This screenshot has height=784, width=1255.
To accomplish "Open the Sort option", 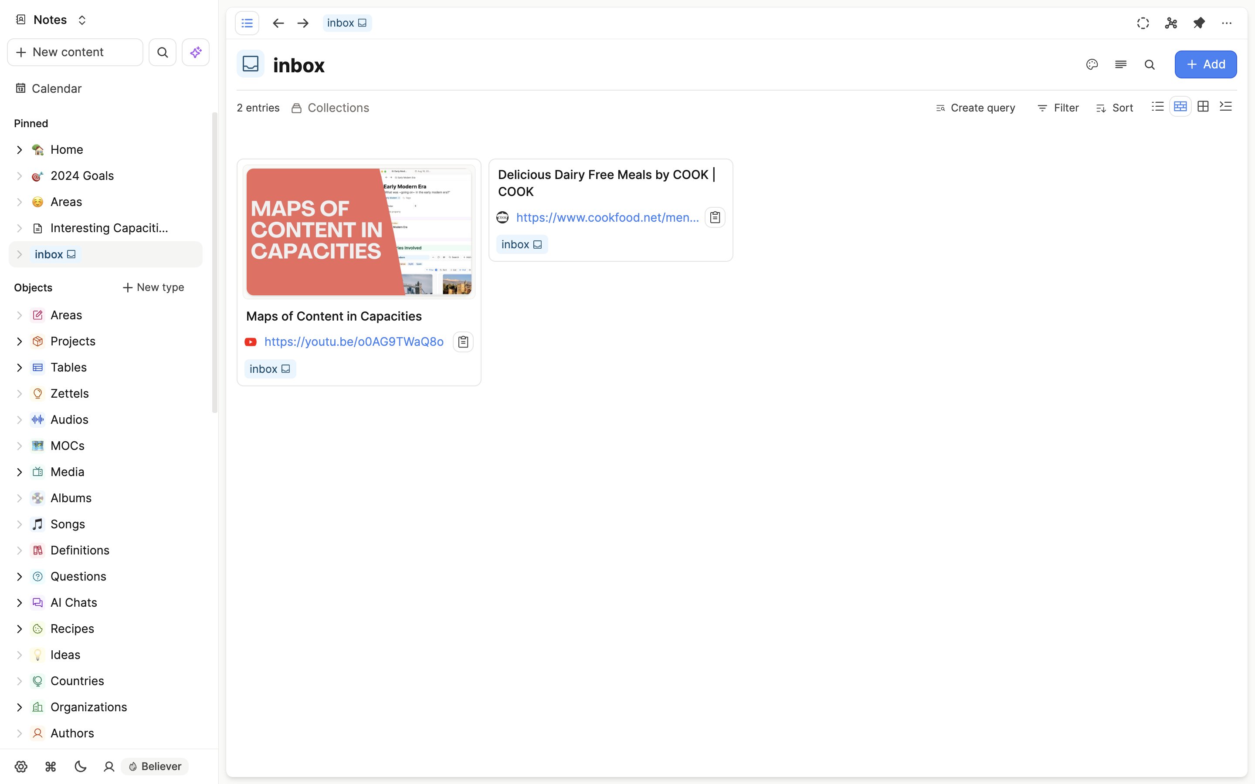I will [1114, 108].
